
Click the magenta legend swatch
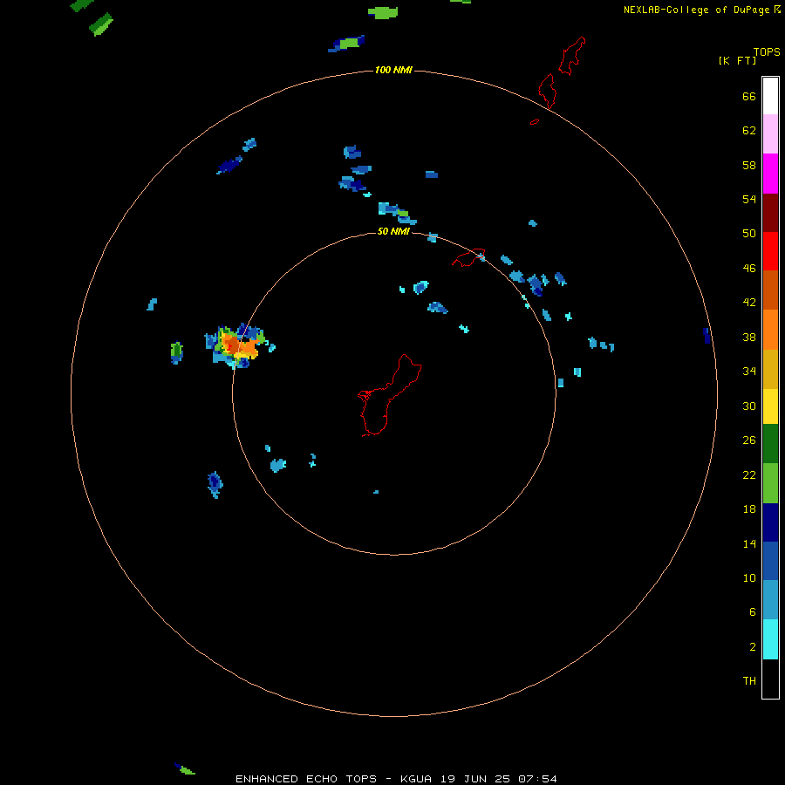tap(770, 174)
